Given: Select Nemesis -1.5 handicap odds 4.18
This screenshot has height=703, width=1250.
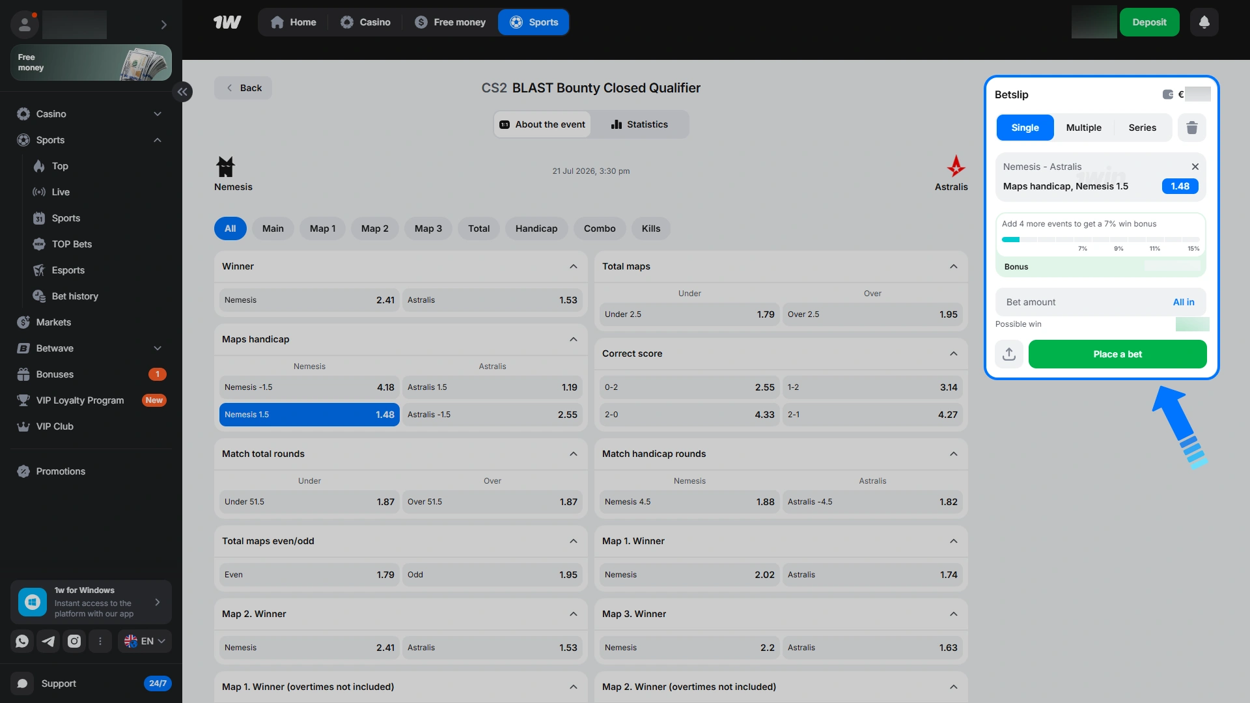Looking at the screenshot, I should pyautogui.click(x=309, y=387).
